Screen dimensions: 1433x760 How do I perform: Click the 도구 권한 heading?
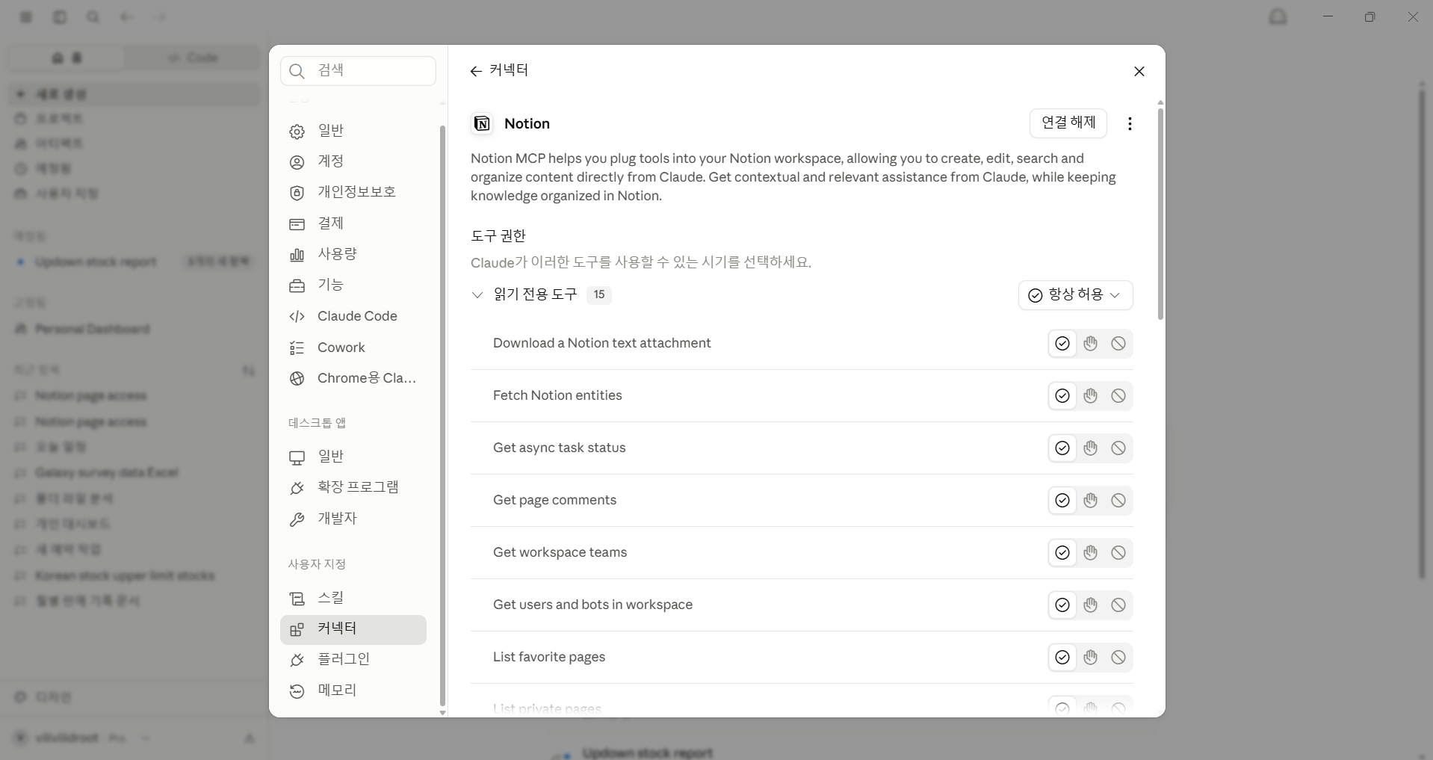pos(498,236)
